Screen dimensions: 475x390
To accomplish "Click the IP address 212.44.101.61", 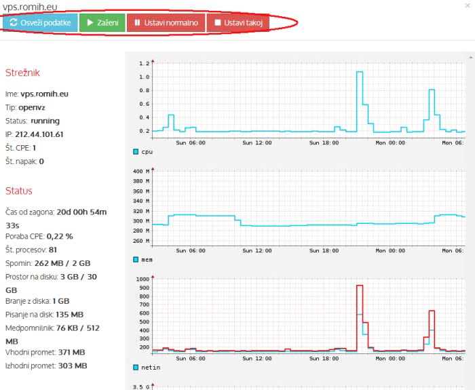I will [x=39, y=134].
